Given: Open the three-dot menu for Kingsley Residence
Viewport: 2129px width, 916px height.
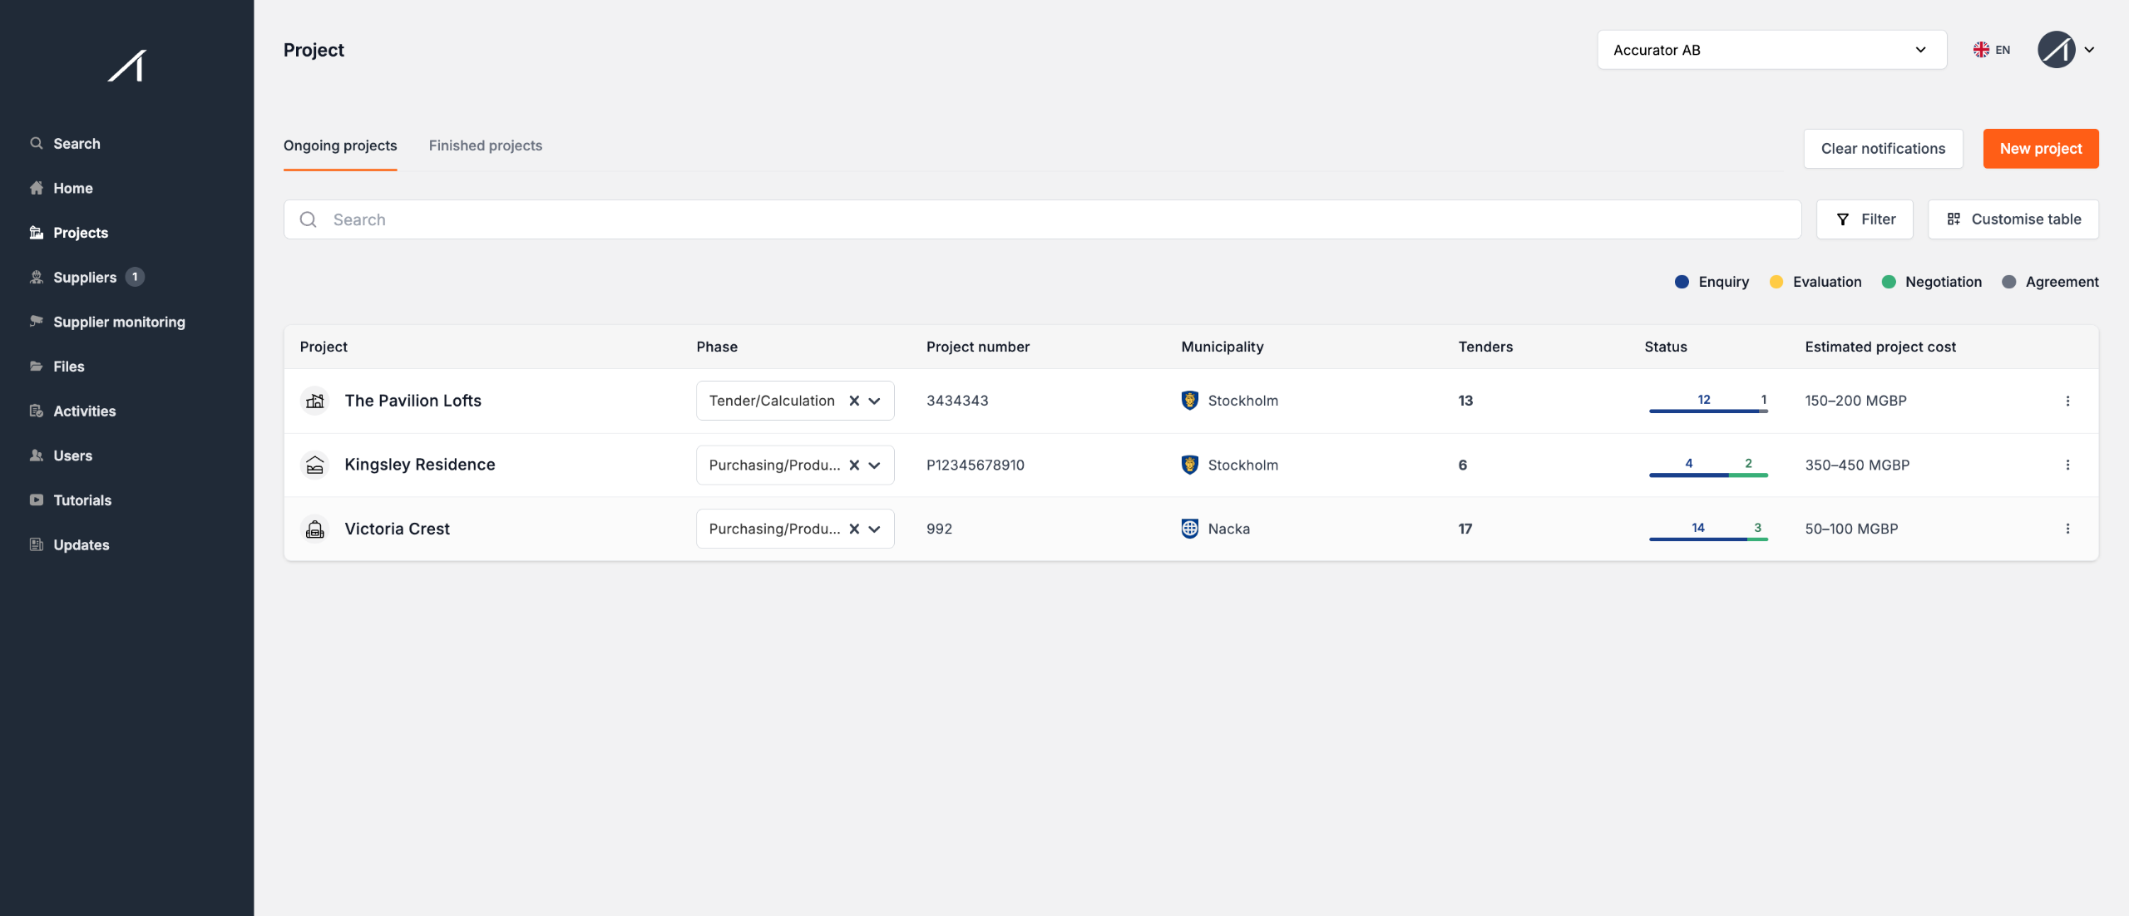Looking at the screenshot, I should (2067, 465).
